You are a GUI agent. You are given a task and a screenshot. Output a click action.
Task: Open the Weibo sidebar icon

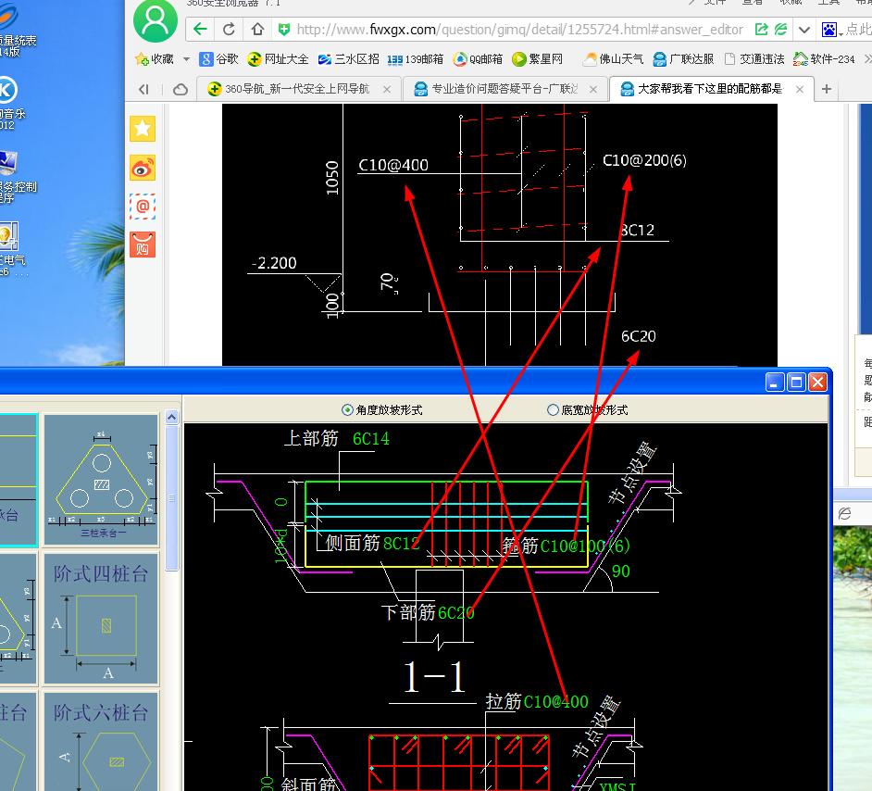(x=143, y=168)
